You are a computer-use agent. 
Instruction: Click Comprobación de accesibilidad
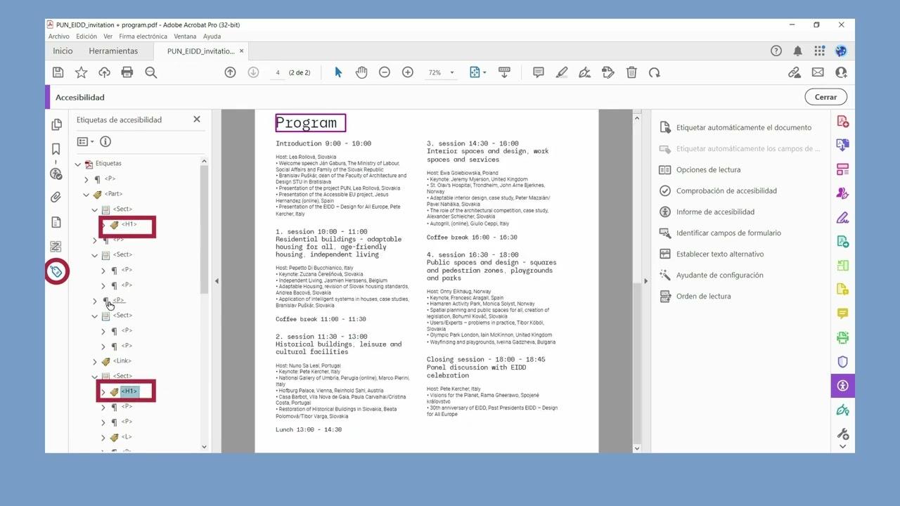[726, 190]
